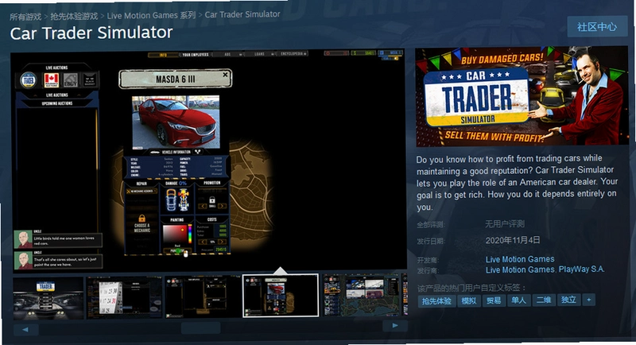The height and width of the screenshot is (345, 636).
Task: Select the highlighted red car thumbnail
Action: point(281,296)
